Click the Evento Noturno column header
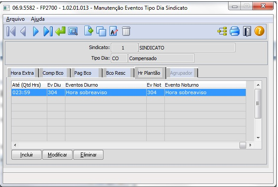 pos(205,85)
